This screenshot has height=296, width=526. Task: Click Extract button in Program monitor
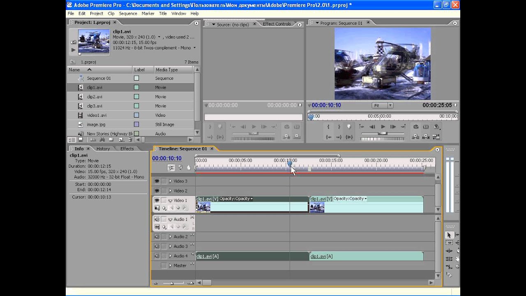point(426,137)
